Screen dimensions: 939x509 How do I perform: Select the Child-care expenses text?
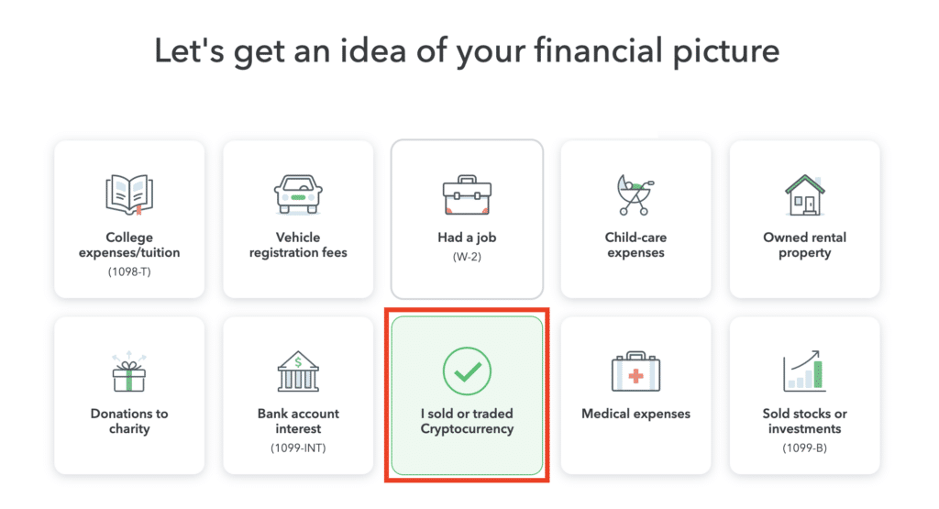point(636,245)
